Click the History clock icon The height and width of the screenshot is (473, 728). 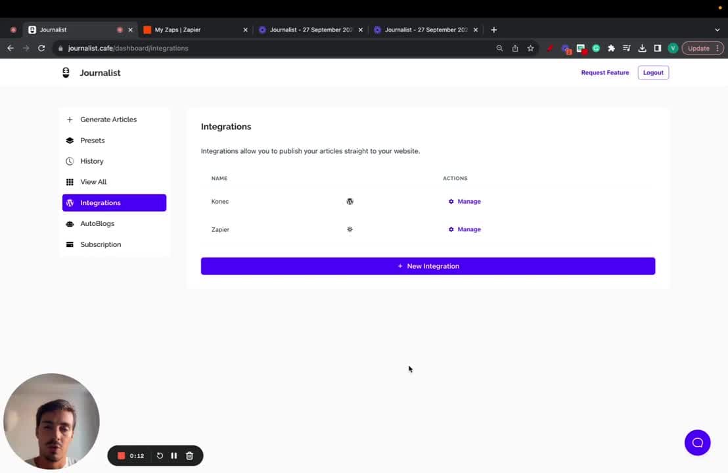click(x=70, y=161)
